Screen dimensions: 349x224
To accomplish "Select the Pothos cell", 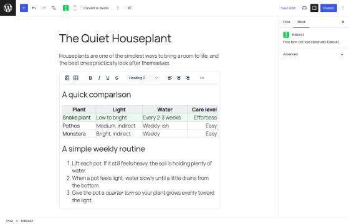I will click(x=79, y=126).
